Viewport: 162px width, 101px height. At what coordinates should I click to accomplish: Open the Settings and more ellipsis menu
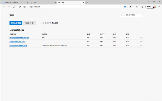click(x=159, y=7)
